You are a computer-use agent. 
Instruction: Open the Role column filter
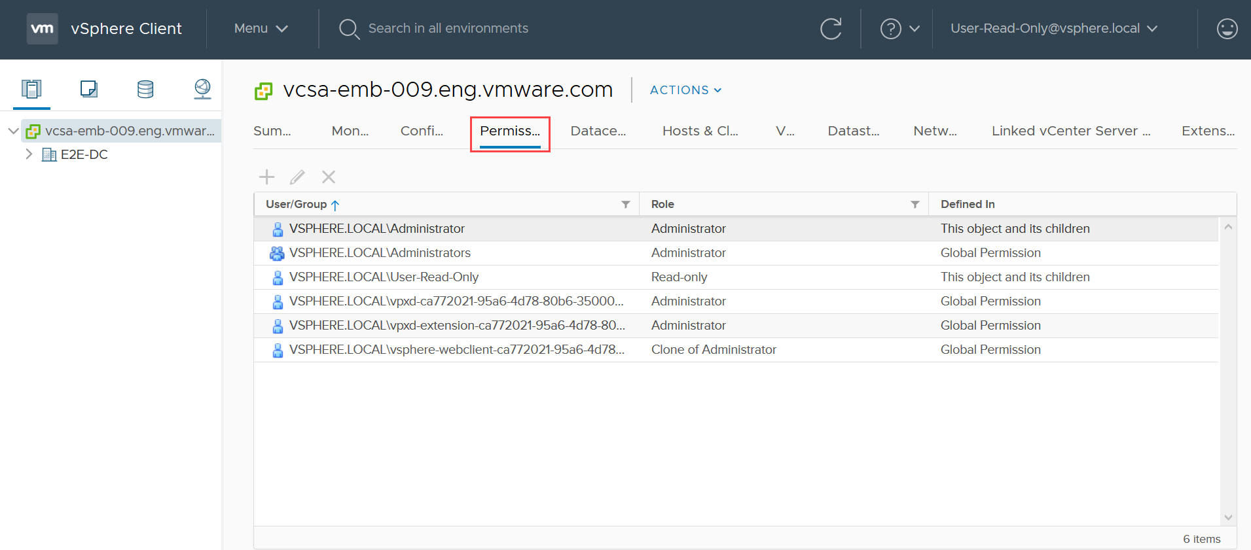[x=915, y=205]
